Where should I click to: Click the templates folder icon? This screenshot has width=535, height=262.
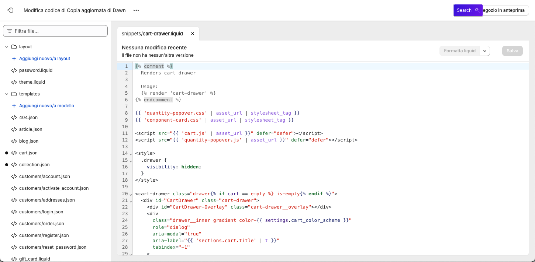(x=14, y=94)
